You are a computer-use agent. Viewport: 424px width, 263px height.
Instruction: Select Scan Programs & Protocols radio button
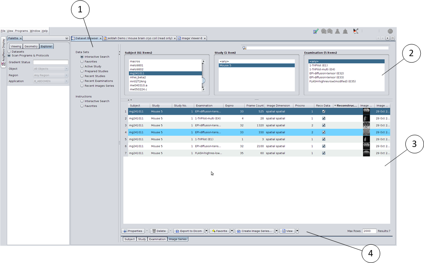coord(9,55)
